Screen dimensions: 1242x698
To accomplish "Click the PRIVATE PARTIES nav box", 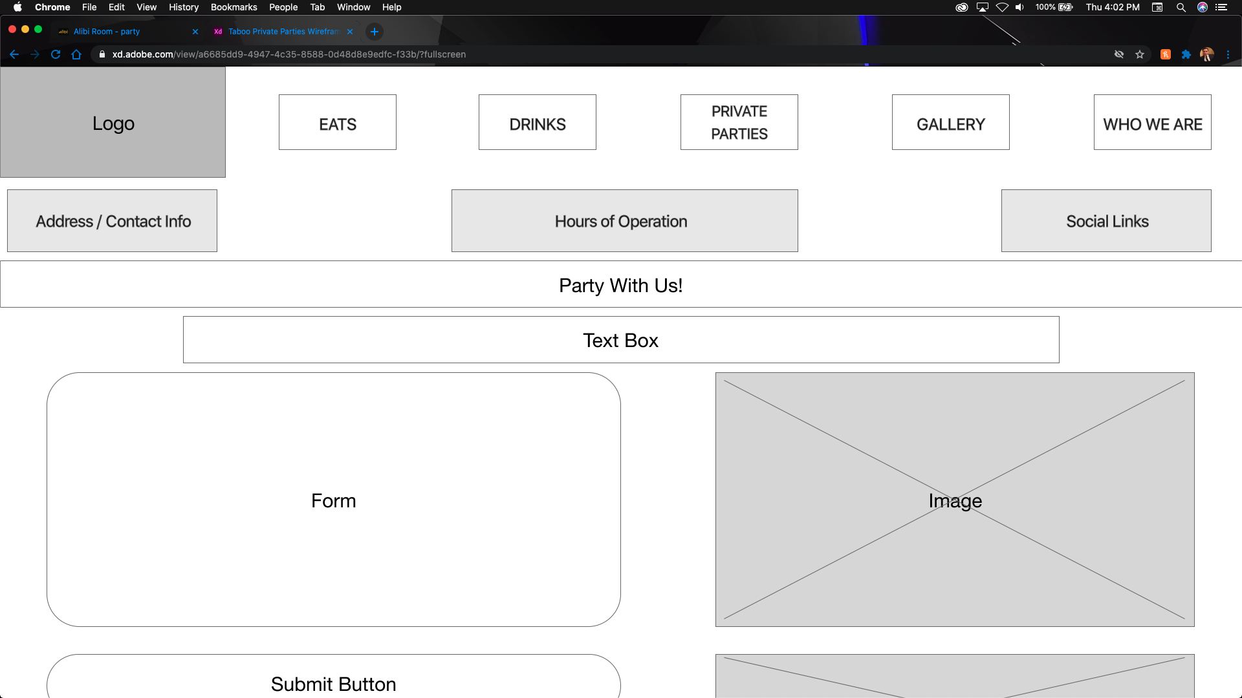I will tap(739, 123).
